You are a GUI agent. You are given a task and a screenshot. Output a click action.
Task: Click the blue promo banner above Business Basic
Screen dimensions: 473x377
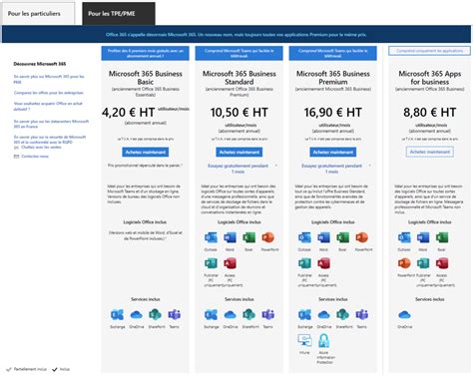(146, 53)
